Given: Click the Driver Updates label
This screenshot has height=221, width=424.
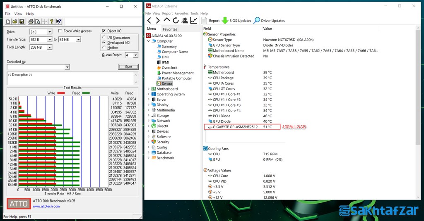Looking at the screenshot, I should [273, 21].
